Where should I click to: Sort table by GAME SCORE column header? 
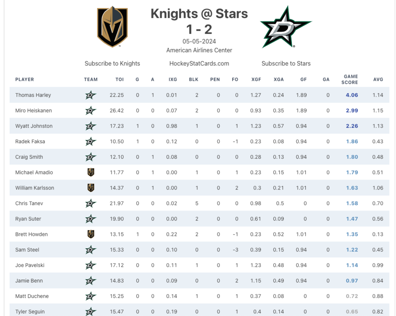click(x=351, y=80)
